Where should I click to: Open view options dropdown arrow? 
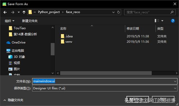162,21
